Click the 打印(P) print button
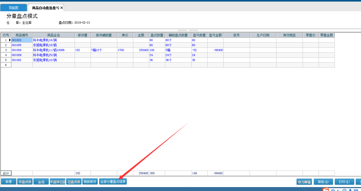 [x=344, y=182]
